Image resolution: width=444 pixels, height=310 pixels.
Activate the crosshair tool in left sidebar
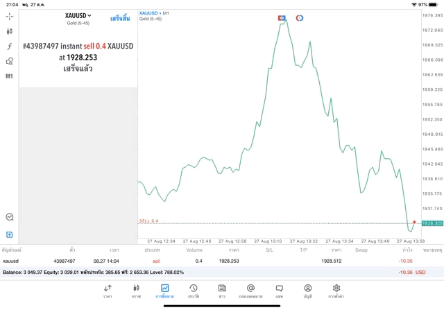pyautogui.click(x=10, y=16)
